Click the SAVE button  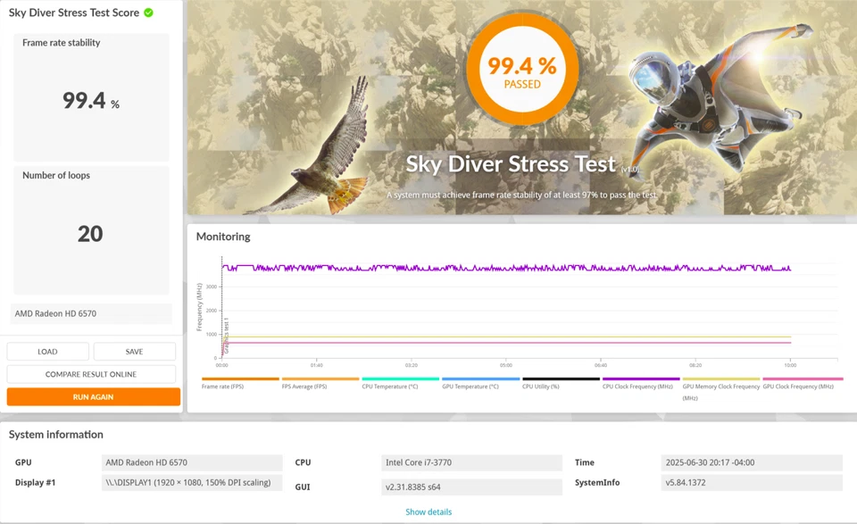click(x=135, y=352)
